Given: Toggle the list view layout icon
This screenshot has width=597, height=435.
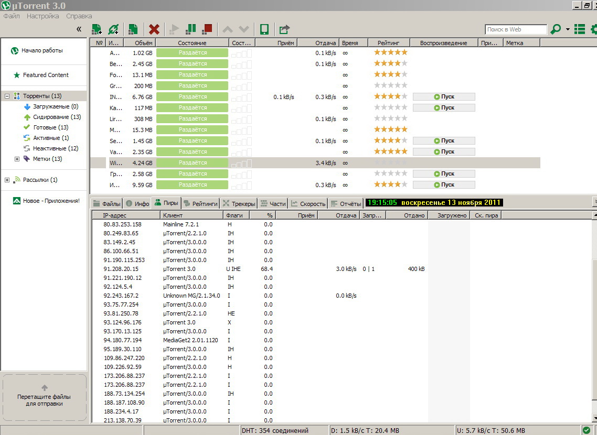Looking at the screenshot, I should (580, 29).
